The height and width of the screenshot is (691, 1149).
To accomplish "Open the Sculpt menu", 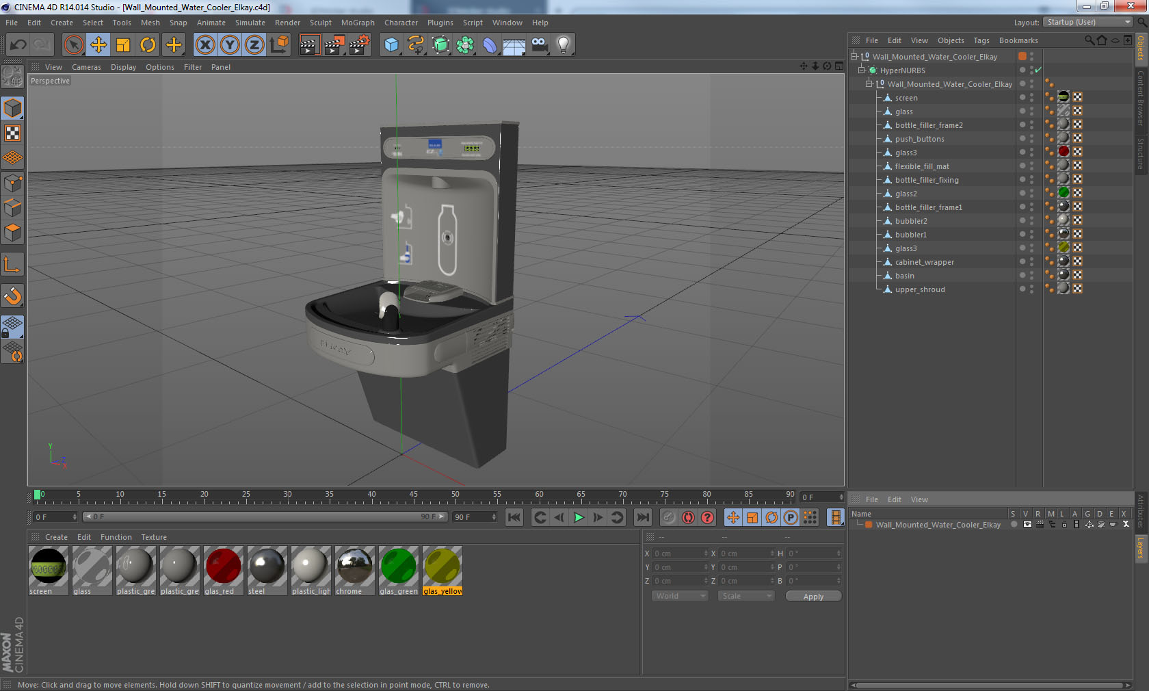I will point(320,23).
